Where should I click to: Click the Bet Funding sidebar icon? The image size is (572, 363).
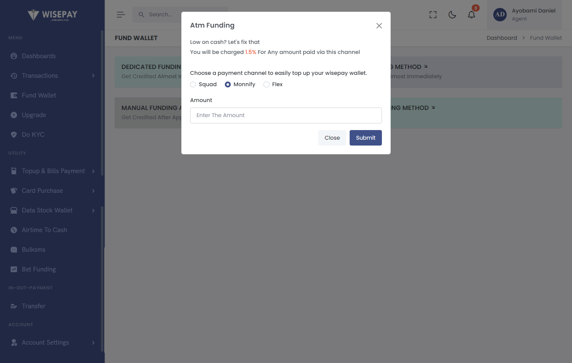14,269
